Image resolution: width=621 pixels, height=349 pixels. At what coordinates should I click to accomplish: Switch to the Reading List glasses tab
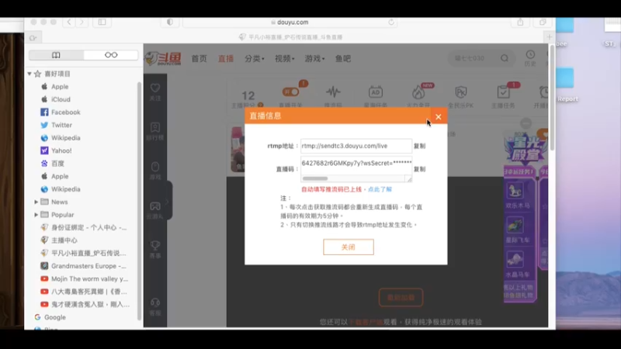tap(111, 55)
